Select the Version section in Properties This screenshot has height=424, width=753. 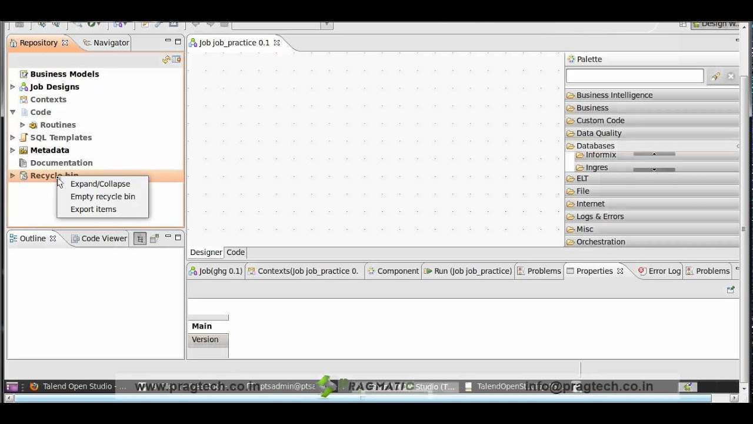[208, 340]
